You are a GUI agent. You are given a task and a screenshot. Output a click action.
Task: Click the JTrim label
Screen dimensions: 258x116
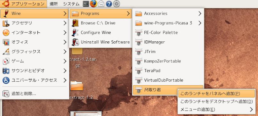click(150, 52)
